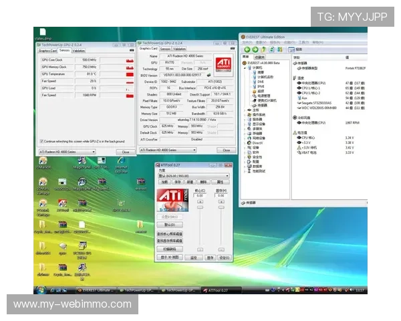Image resolution: width=401 pixels, height=321 pixels.
Task: Collapse the Computer node in EVEREST tree
Action: [x=245, y=68]
